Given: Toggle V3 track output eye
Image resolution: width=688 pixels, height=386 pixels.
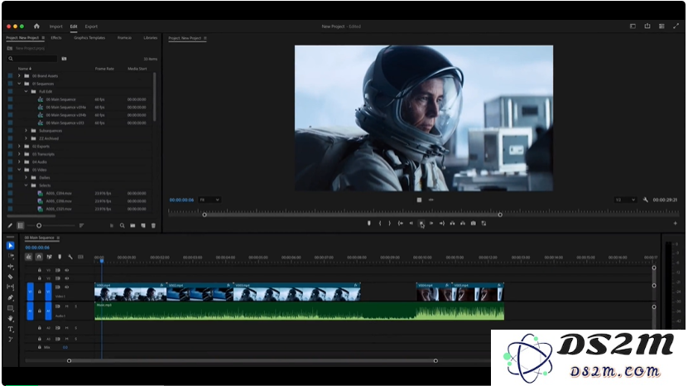Looking at the screenshot, I should 67,271.
